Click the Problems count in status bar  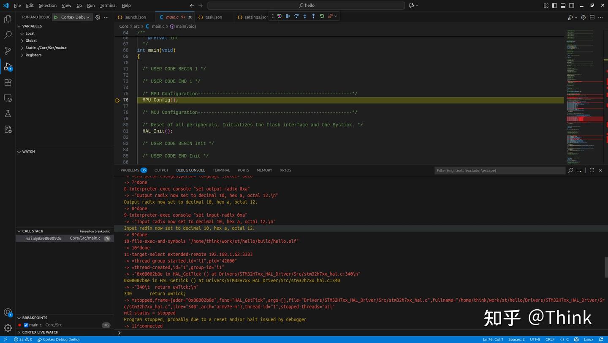click(23, 339)
